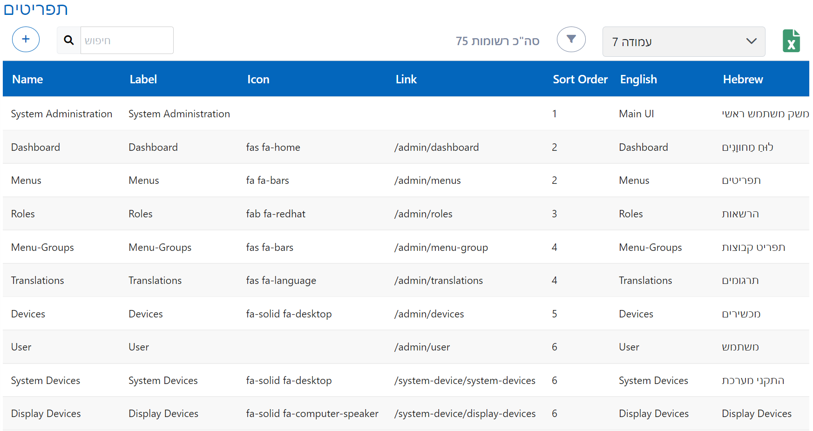The width and height of the screenshot is (813, 431).
Task: Focus the search text field
Action: [x=127, y=40]
